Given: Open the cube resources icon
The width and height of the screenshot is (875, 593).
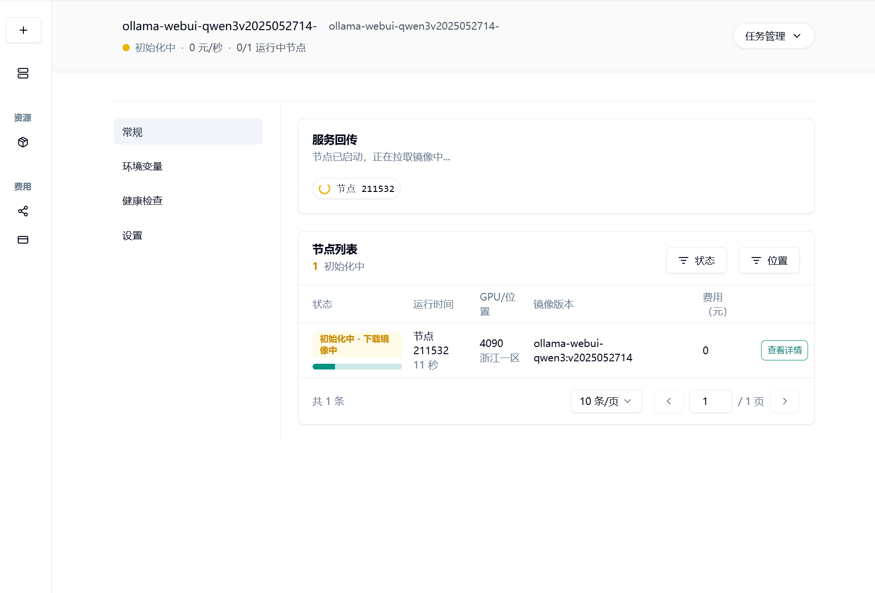Looking at the screenshot, I should click(23, 142).
